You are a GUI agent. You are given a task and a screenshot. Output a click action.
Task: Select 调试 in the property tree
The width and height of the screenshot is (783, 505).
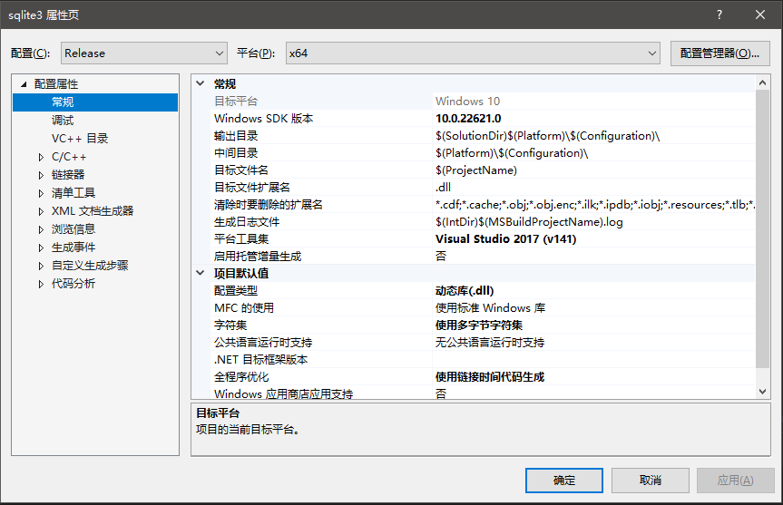(x=63, y=121)
